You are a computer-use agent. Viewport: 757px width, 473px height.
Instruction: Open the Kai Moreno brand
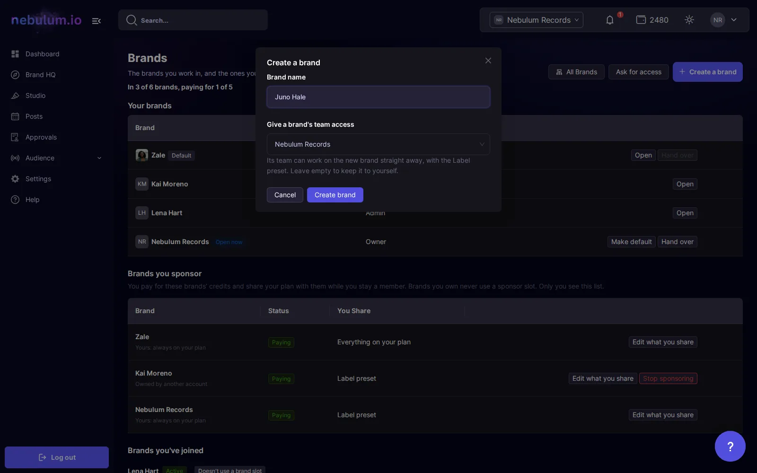pos(685,184)
